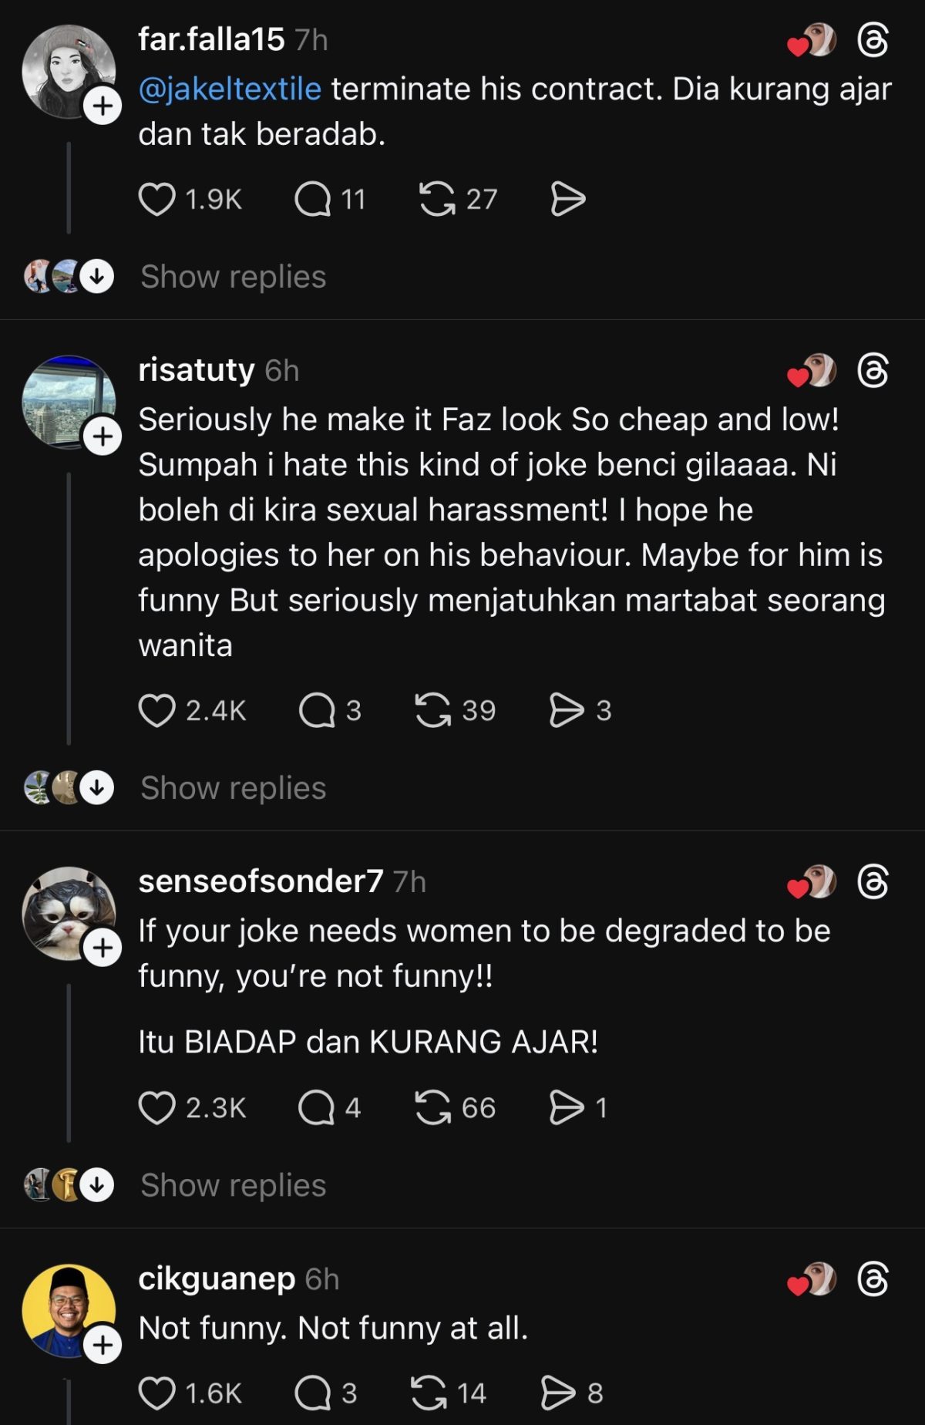Expand replies under far.falla15's comment
This screenshot has width=925, height=1425.
(233, 277)
